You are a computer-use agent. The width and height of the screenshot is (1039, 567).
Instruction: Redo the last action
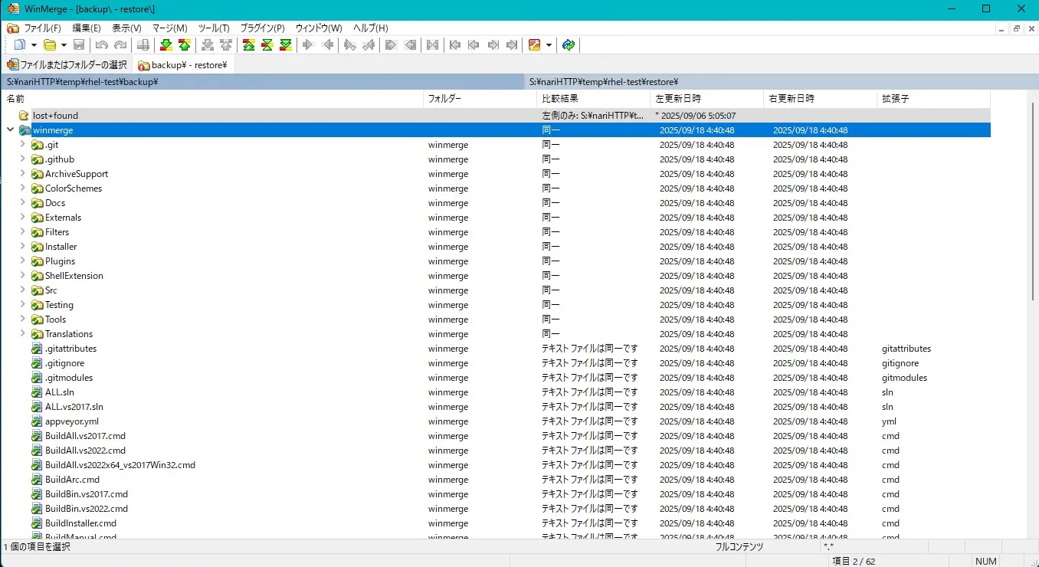(120, 44)
